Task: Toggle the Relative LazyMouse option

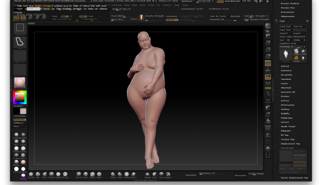Action: (x=172, y=19)
